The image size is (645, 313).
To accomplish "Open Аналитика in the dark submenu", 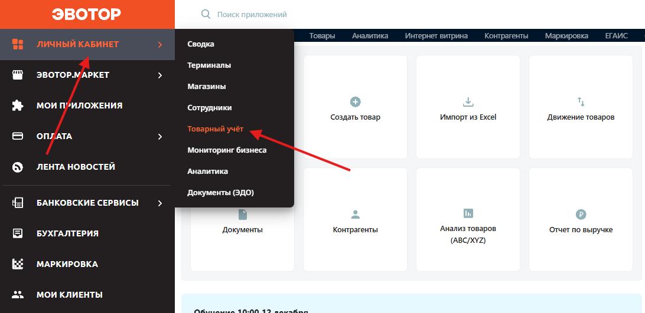I will [208, 172].
